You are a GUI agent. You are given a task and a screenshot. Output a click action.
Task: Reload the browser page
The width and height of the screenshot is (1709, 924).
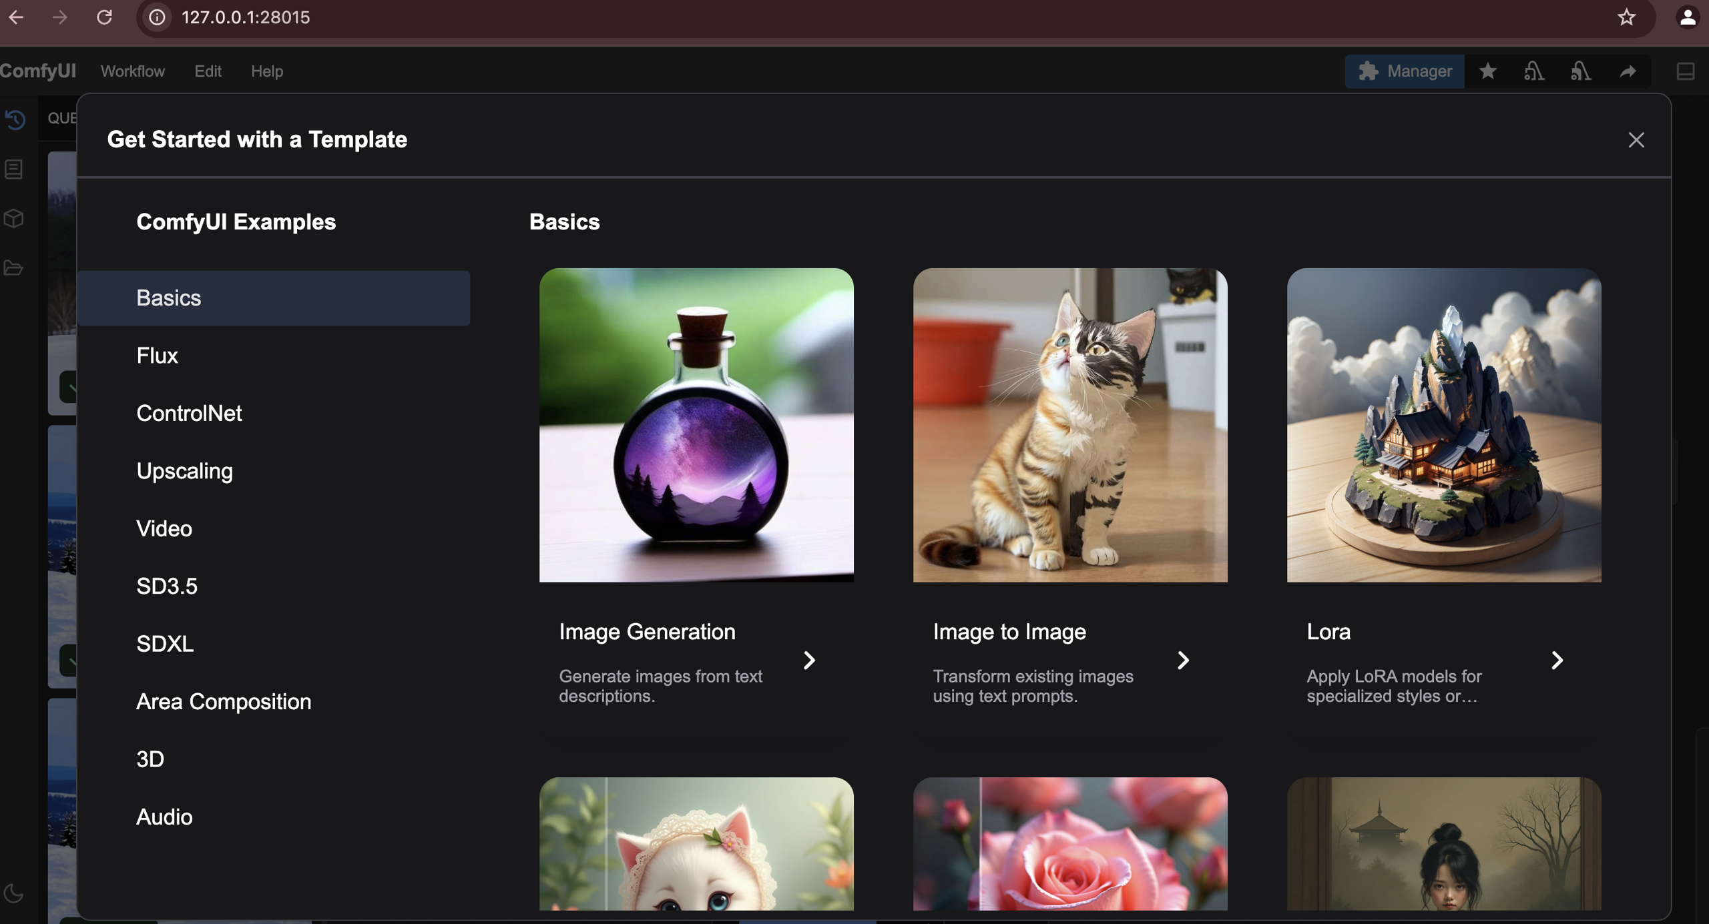(104, 17)
